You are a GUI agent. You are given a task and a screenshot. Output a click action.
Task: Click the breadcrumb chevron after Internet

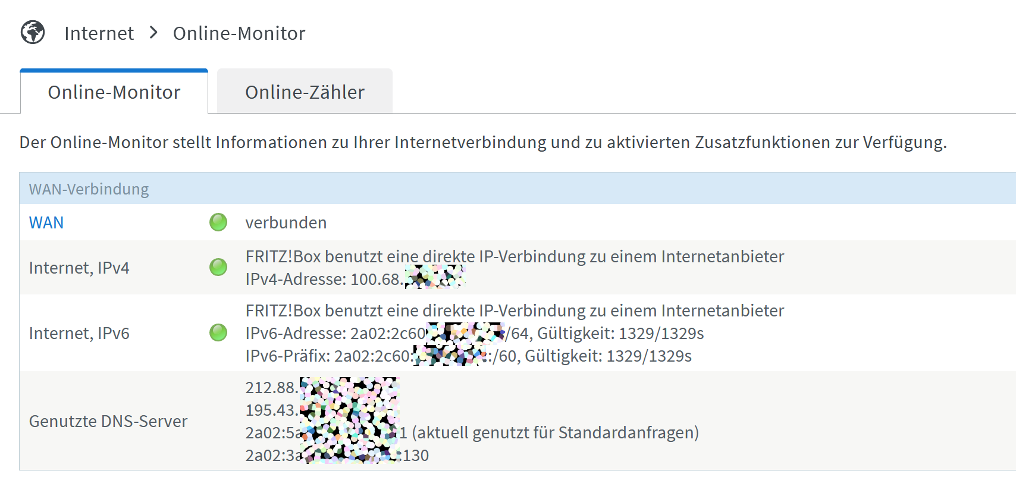tap(153, 33)
